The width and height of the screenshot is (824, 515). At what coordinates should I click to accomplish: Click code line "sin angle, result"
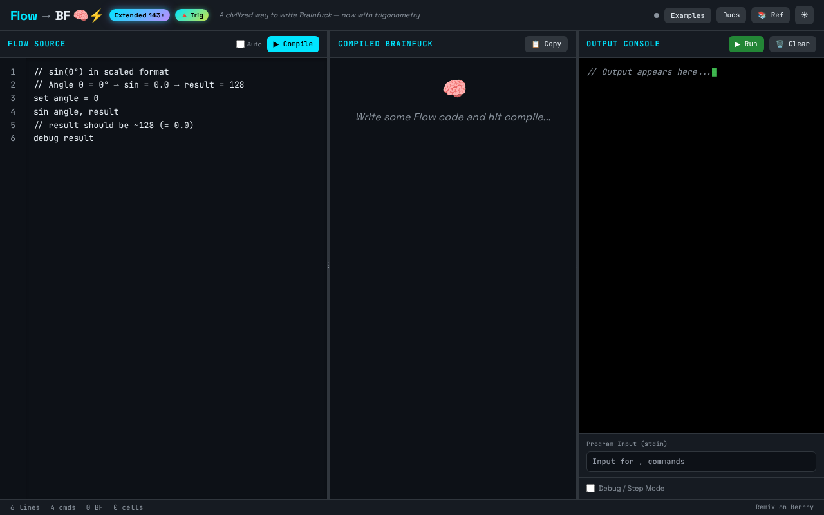coord(76,112)
